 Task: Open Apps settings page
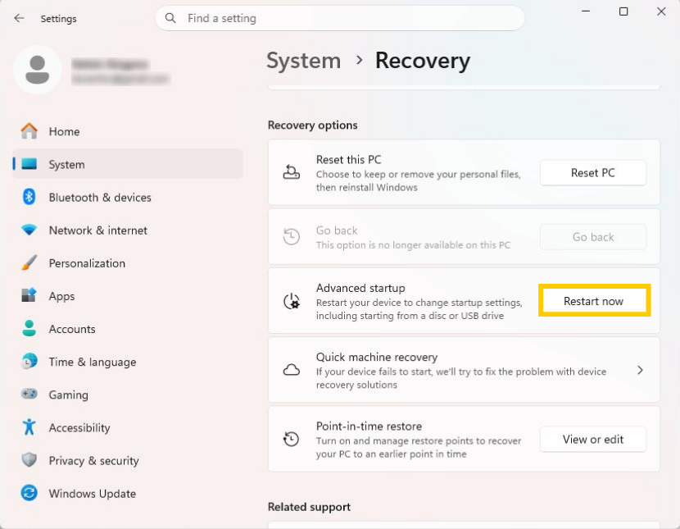[x=128, y=296]
